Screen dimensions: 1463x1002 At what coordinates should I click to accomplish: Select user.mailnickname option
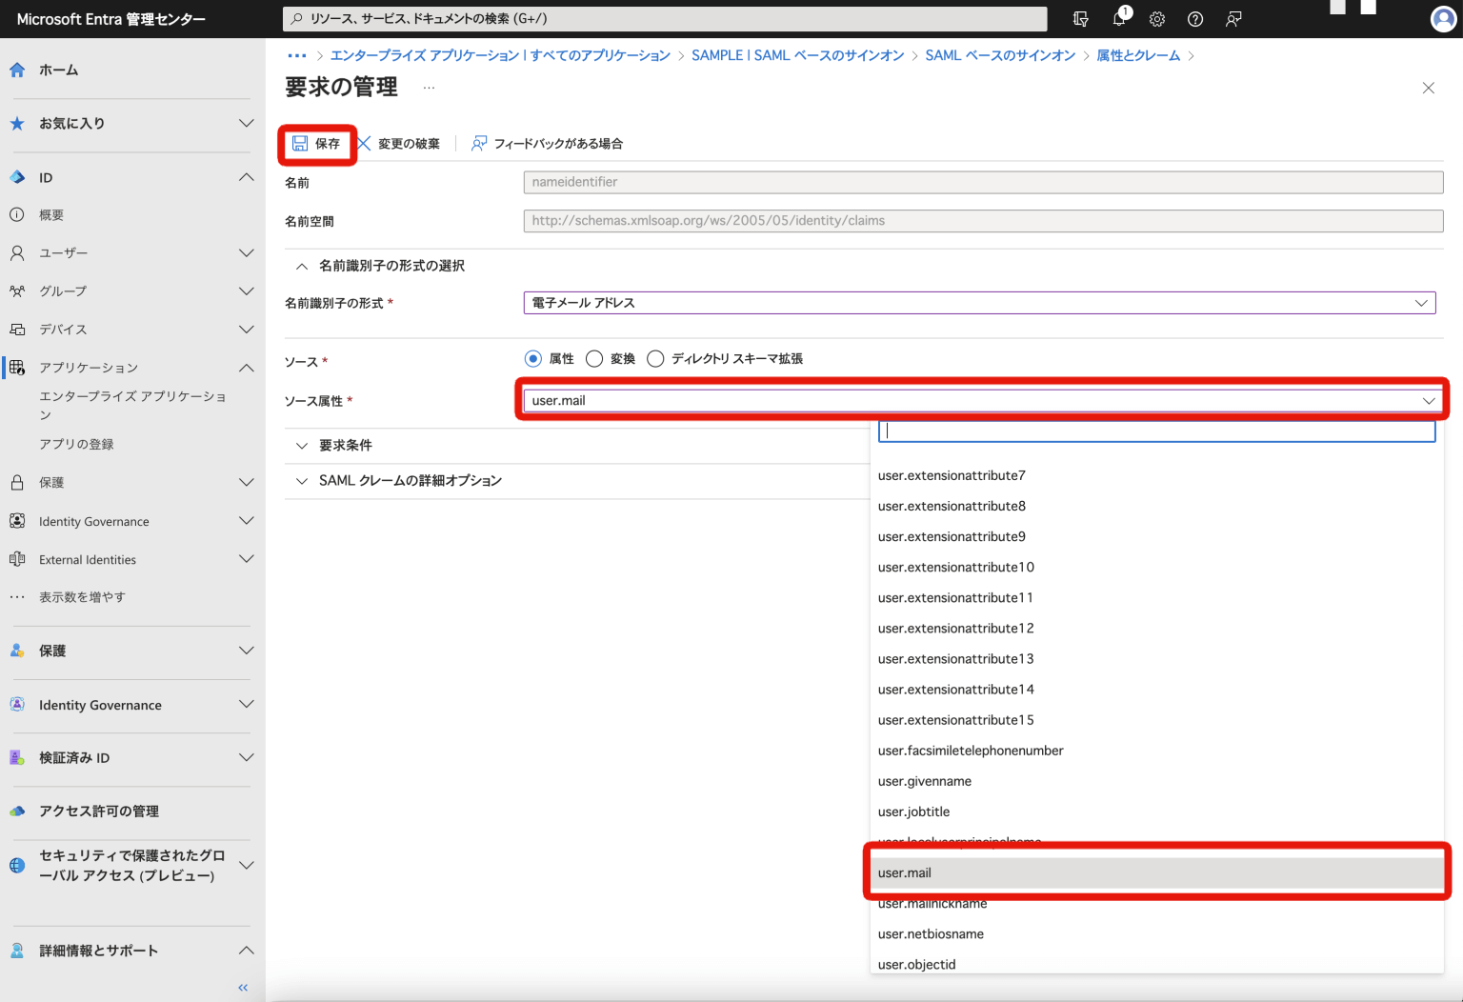(x=1156, y=903)
